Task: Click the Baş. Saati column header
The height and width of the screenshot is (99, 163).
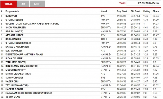Action: pos(122,11)
